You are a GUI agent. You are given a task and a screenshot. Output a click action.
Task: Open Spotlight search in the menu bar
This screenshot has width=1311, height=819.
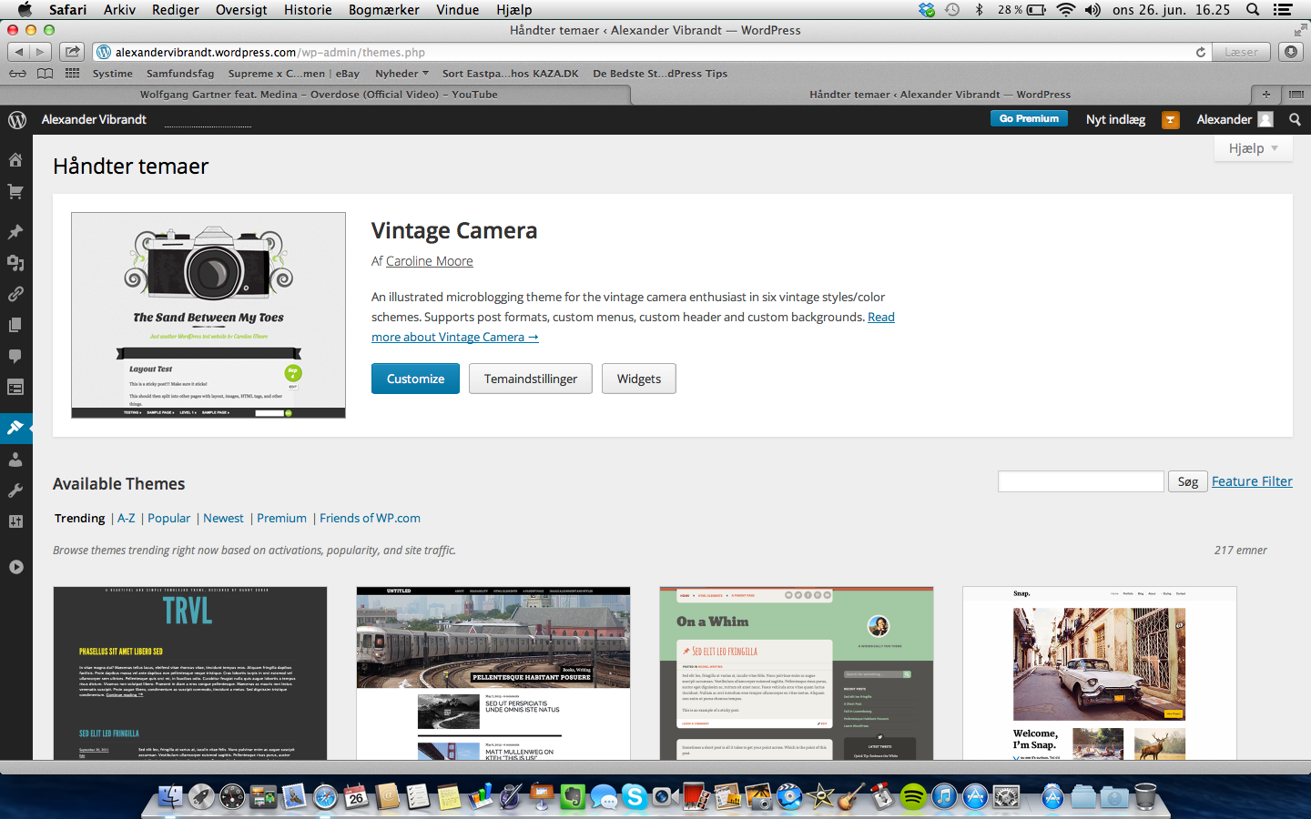[1253, 10]
